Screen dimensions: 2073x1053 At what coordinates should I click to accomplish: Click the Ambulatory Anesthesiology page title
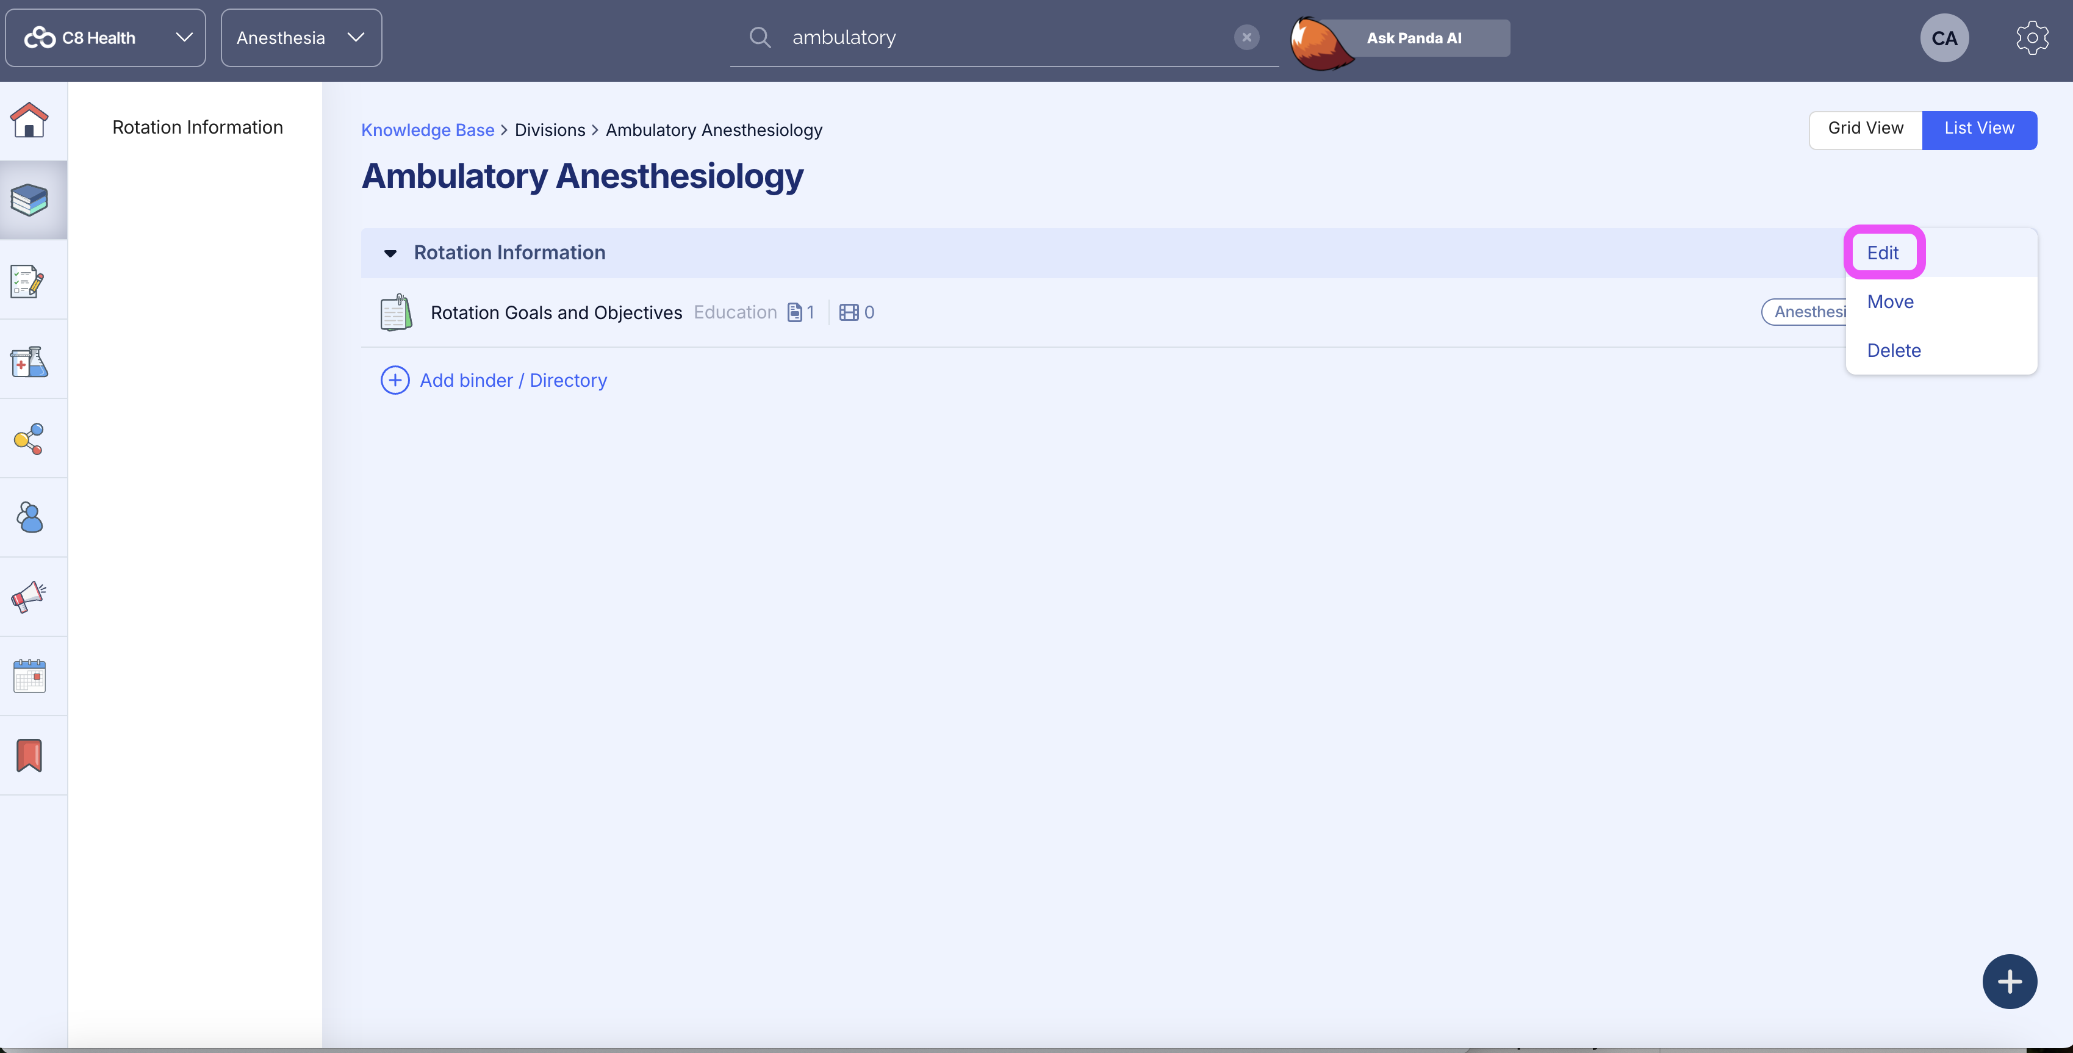point(582,176)
